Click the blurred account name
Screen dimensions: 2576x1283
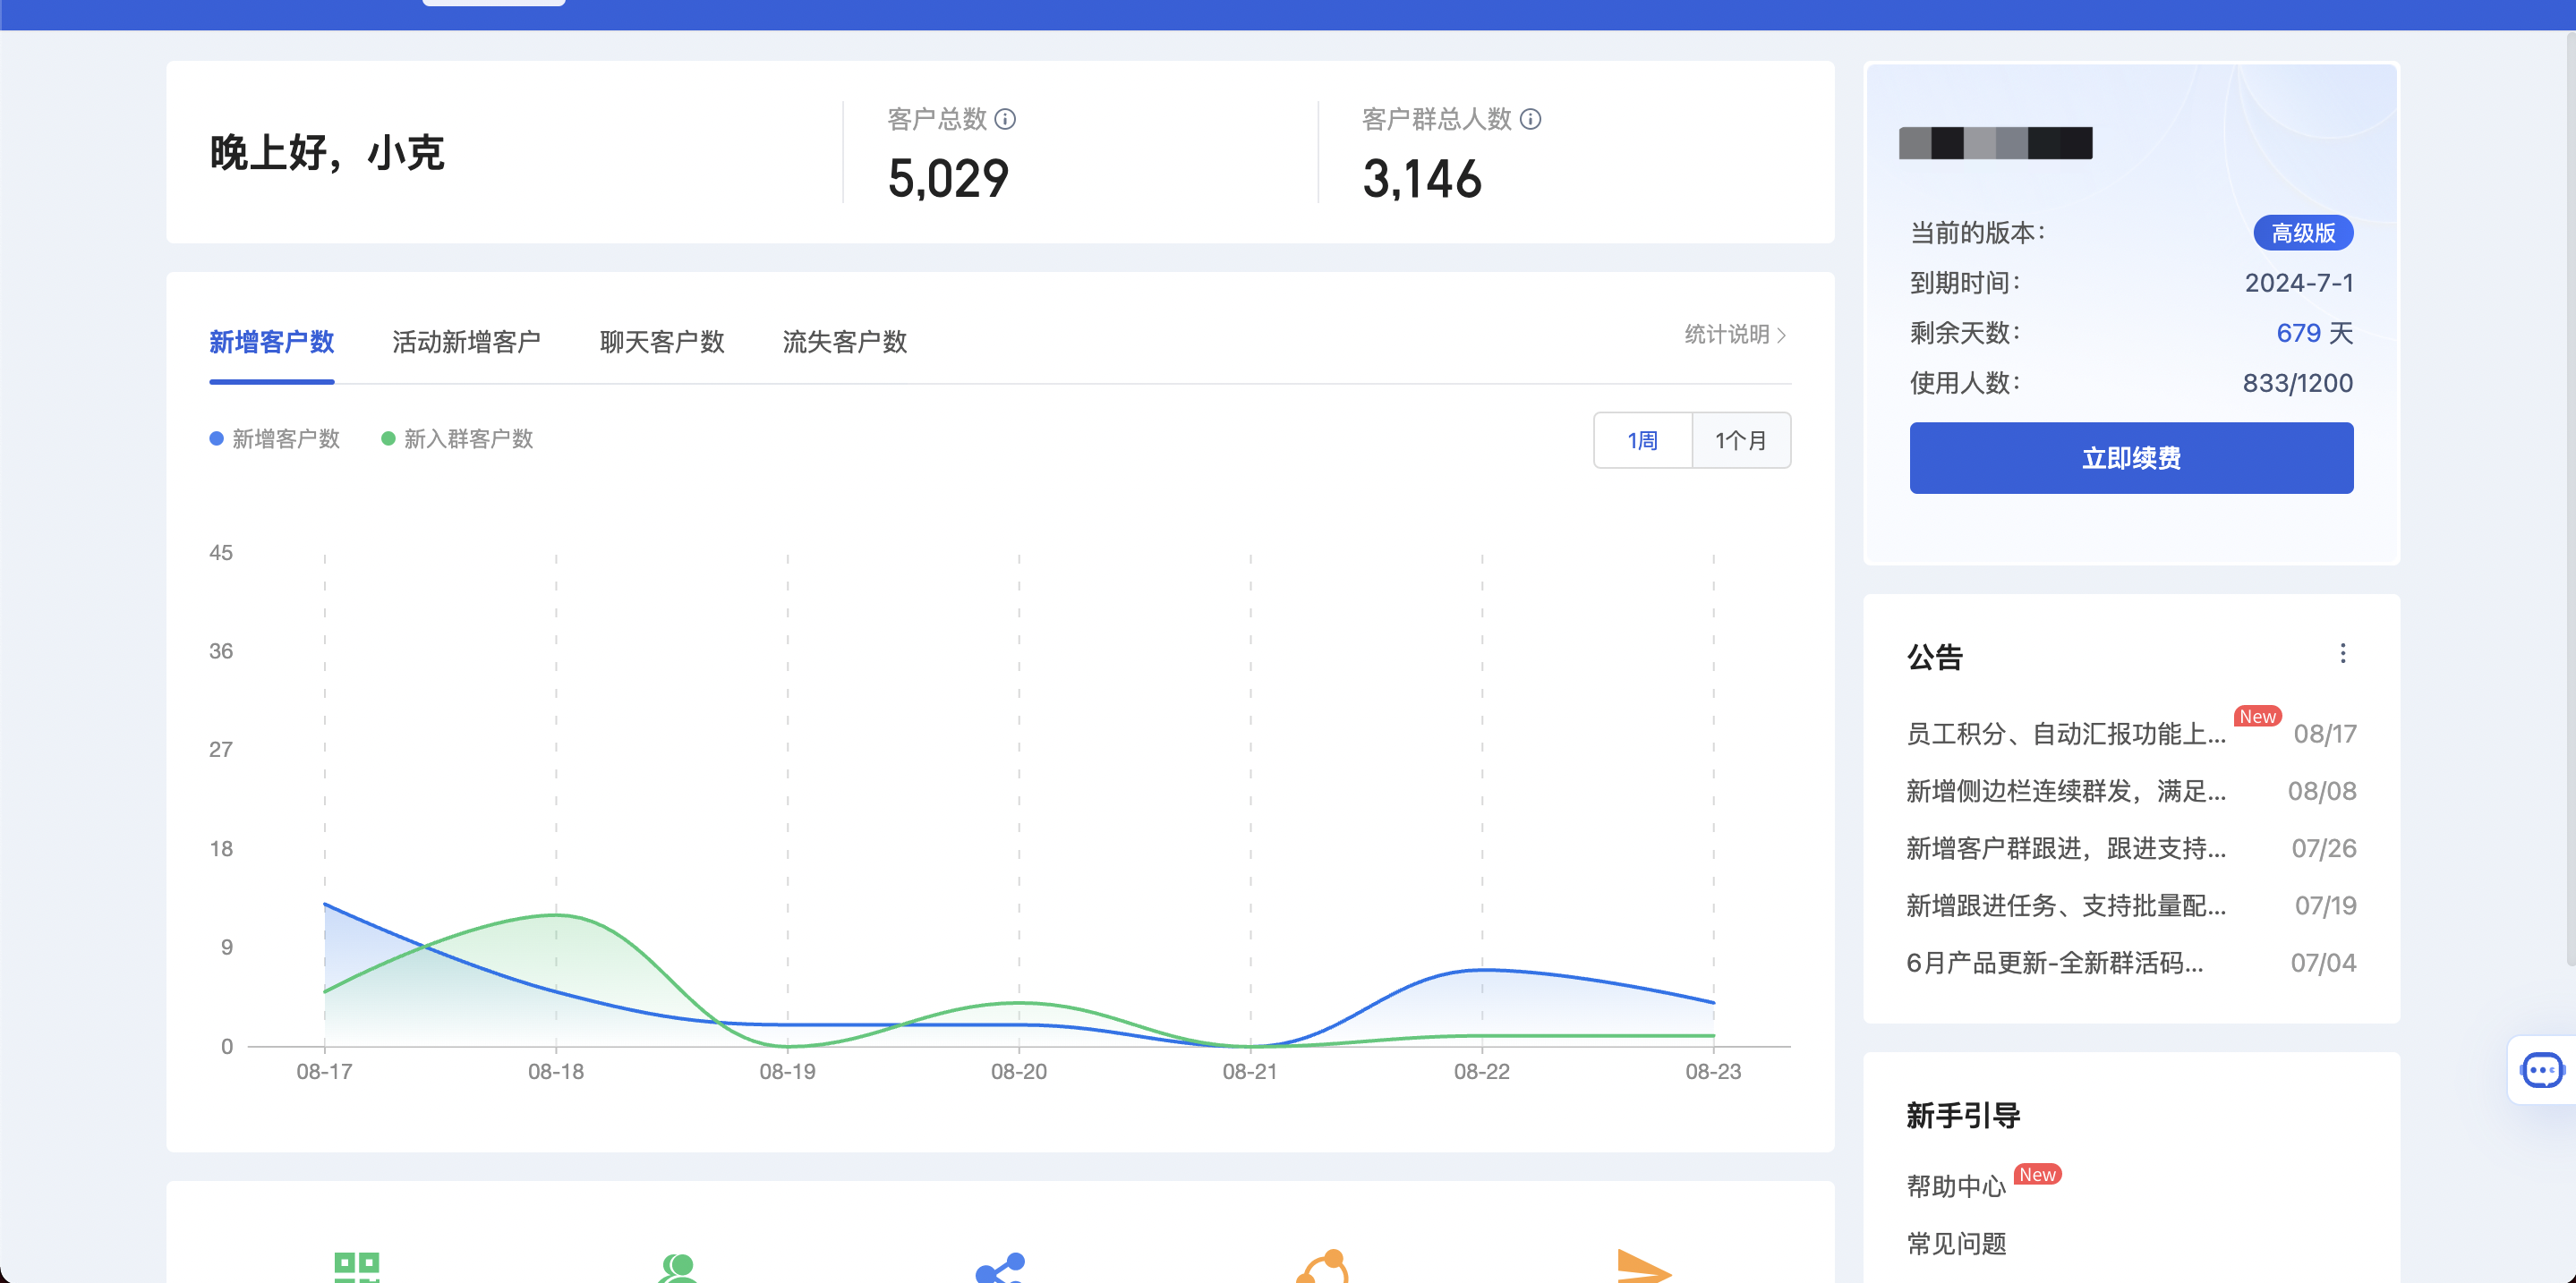click(1995, 143)
